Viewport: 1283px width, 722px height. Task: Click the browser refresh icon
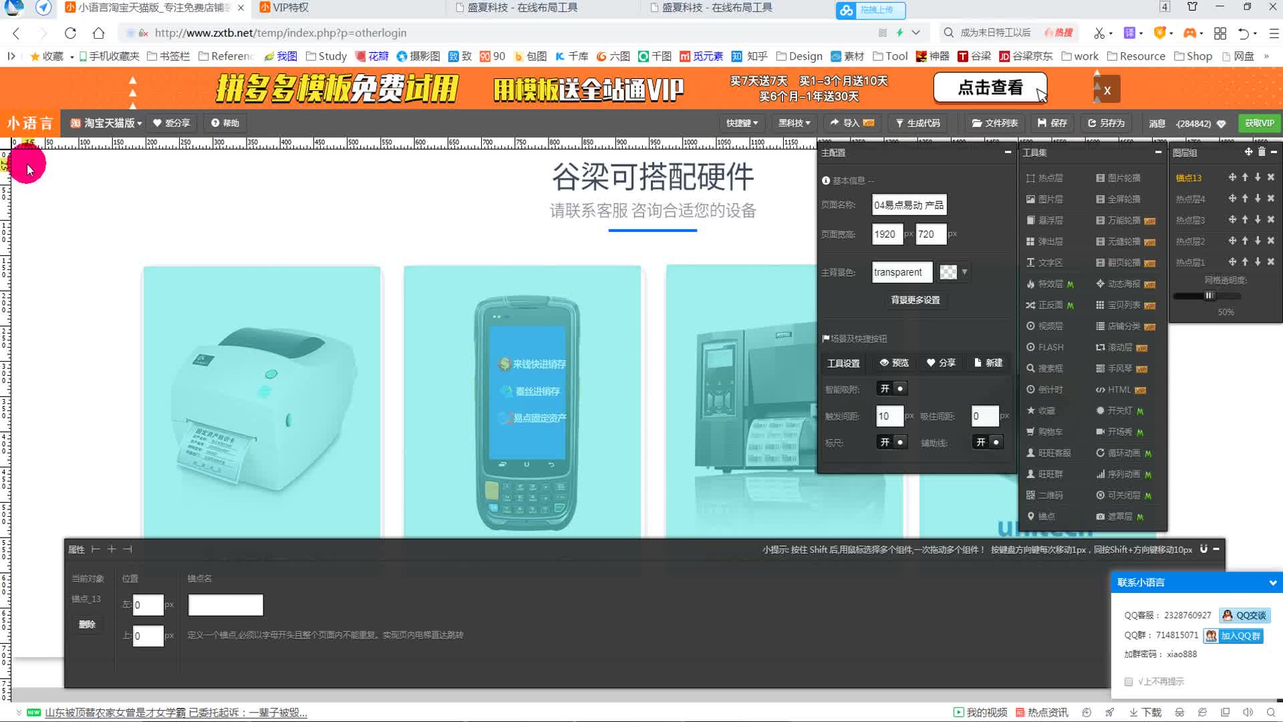tap(70, 33)
